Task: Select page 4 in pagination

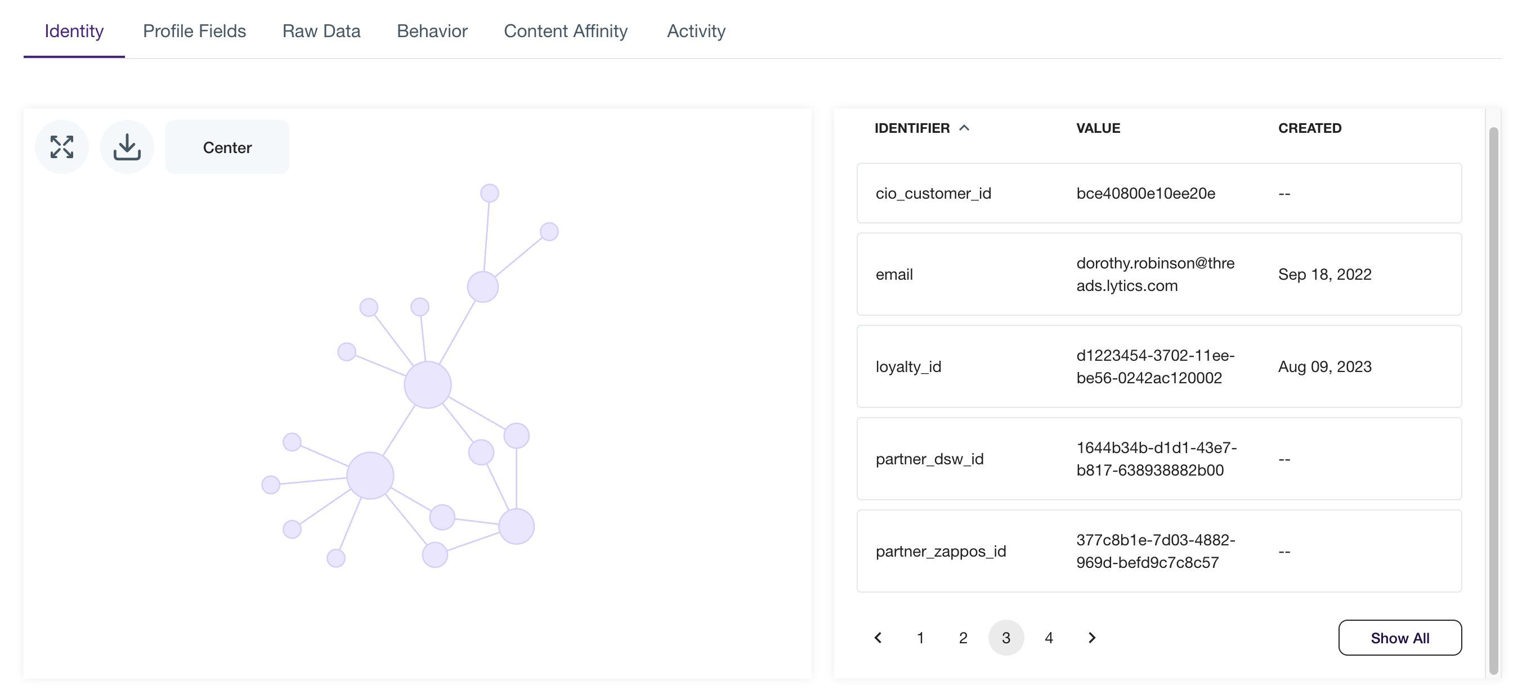Action: (x=1049, y=638)
